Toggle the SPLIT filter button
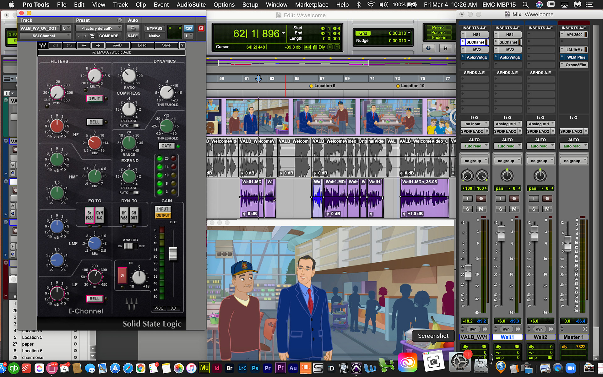This screenshot has width=603, height=377. [95, 98]
